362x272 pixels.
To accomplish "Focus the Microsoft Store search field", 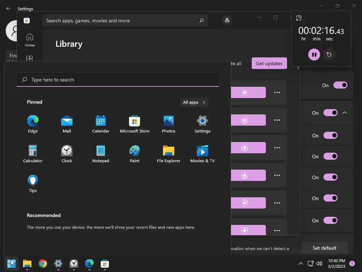I will 125,21.
